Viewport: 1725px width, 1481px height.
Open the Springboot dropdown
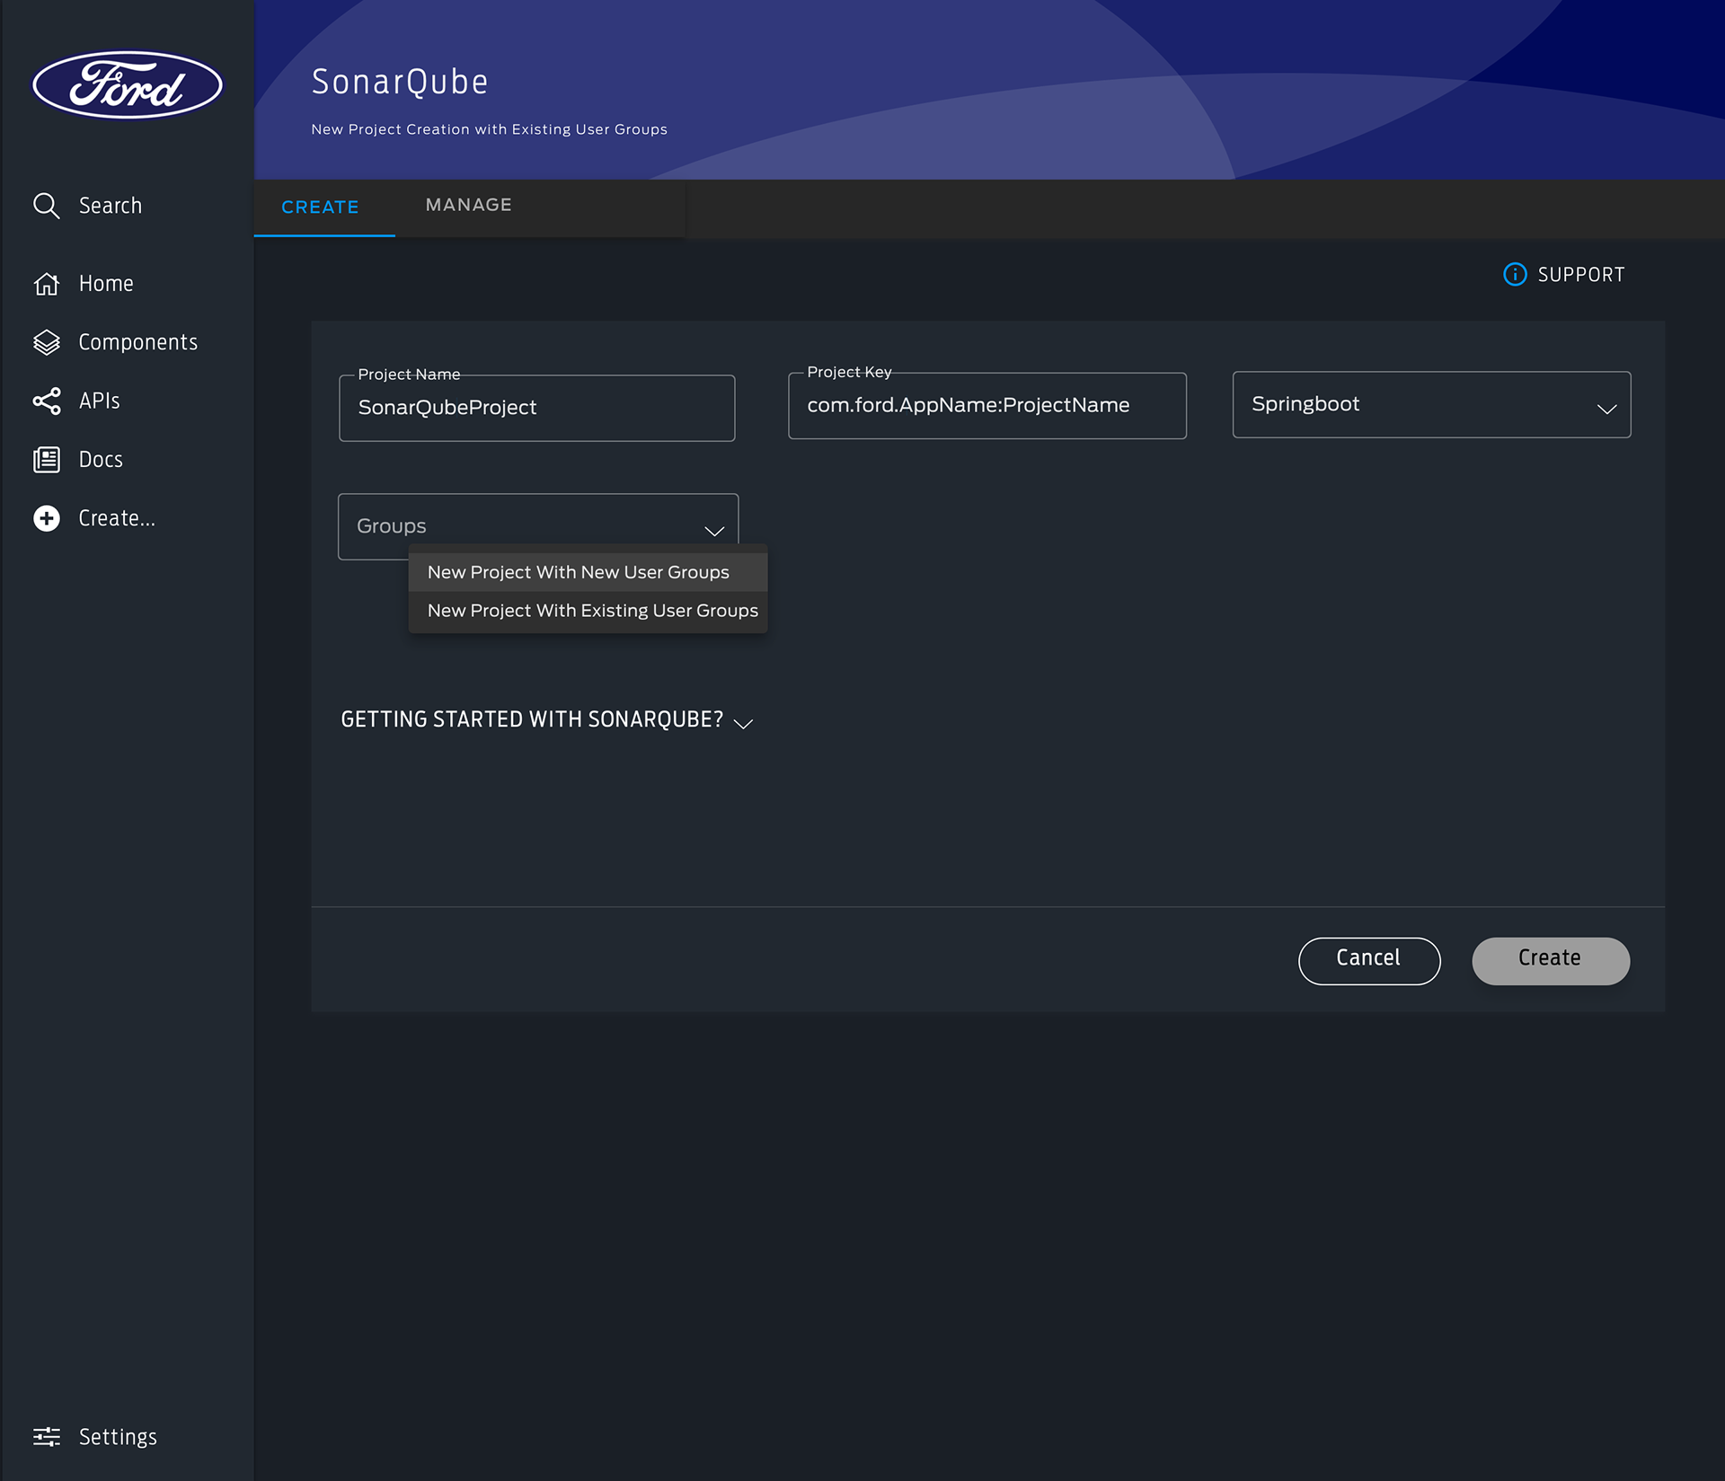1431,405
